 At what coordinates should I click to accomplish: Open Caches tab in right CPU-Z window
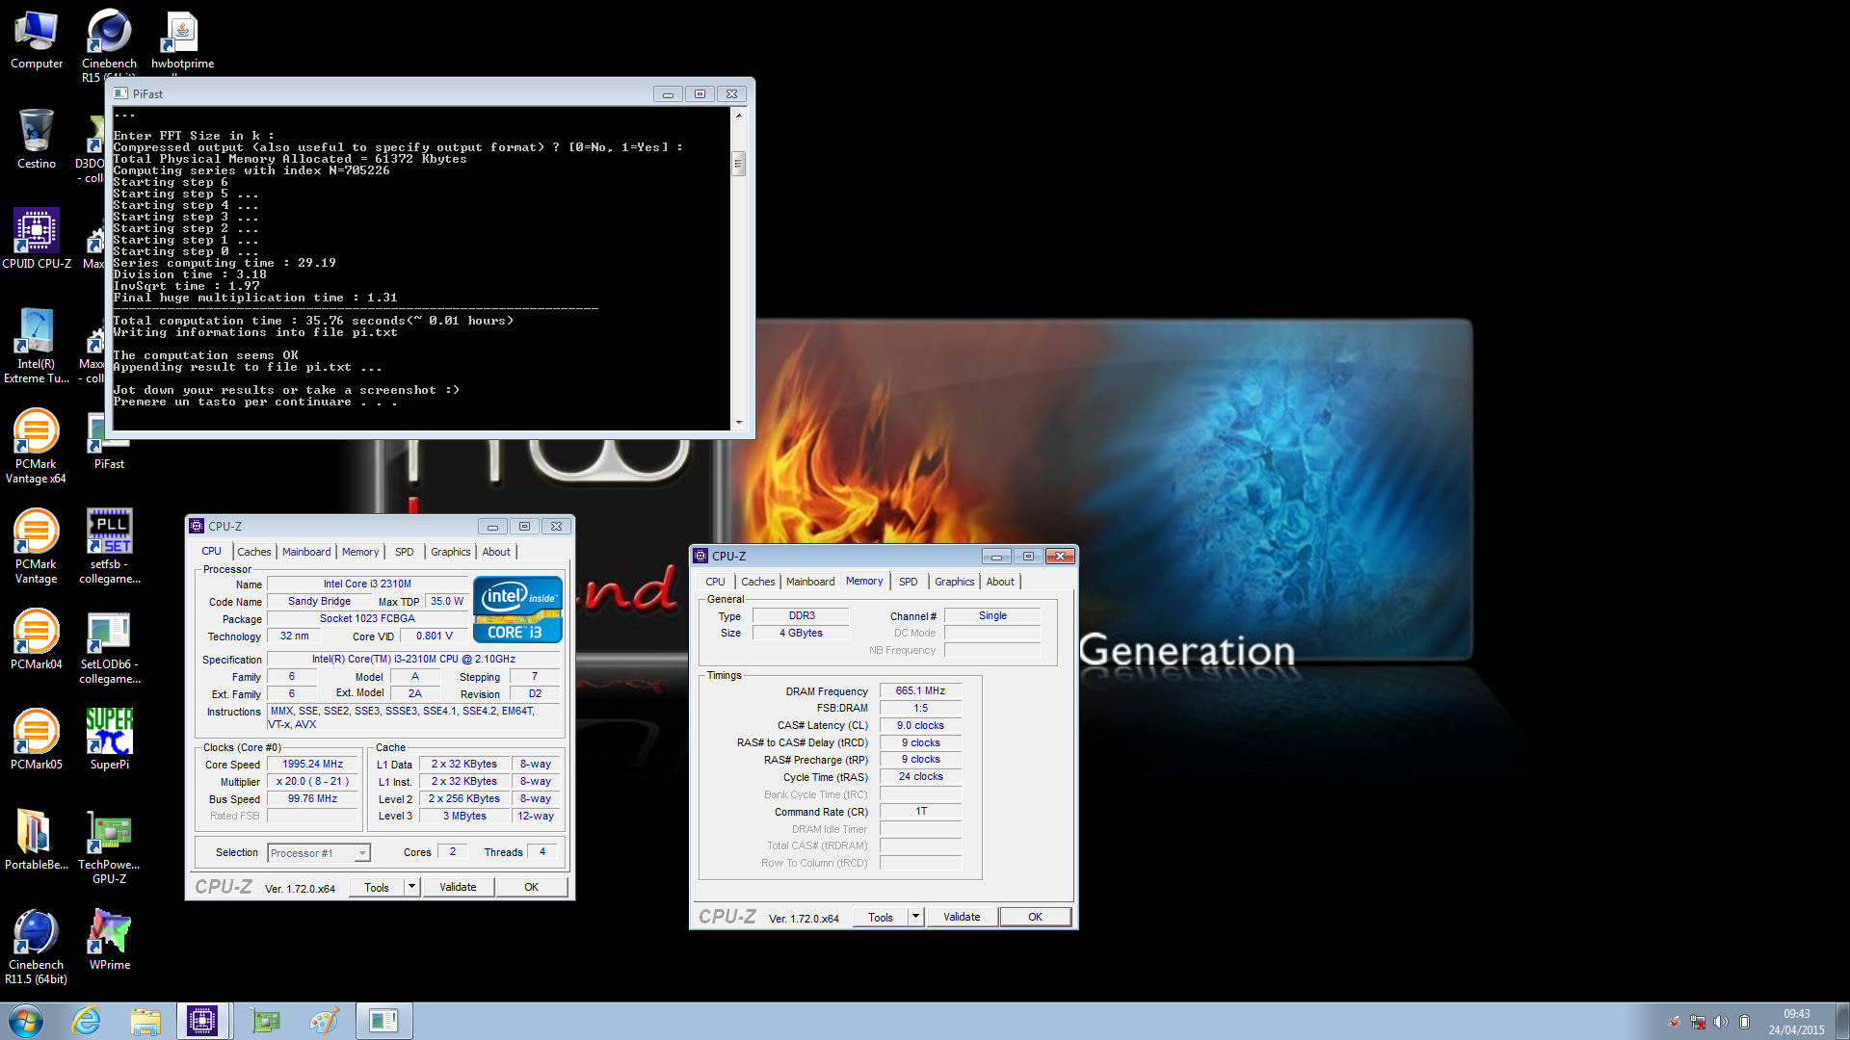(x=758, y=582)
